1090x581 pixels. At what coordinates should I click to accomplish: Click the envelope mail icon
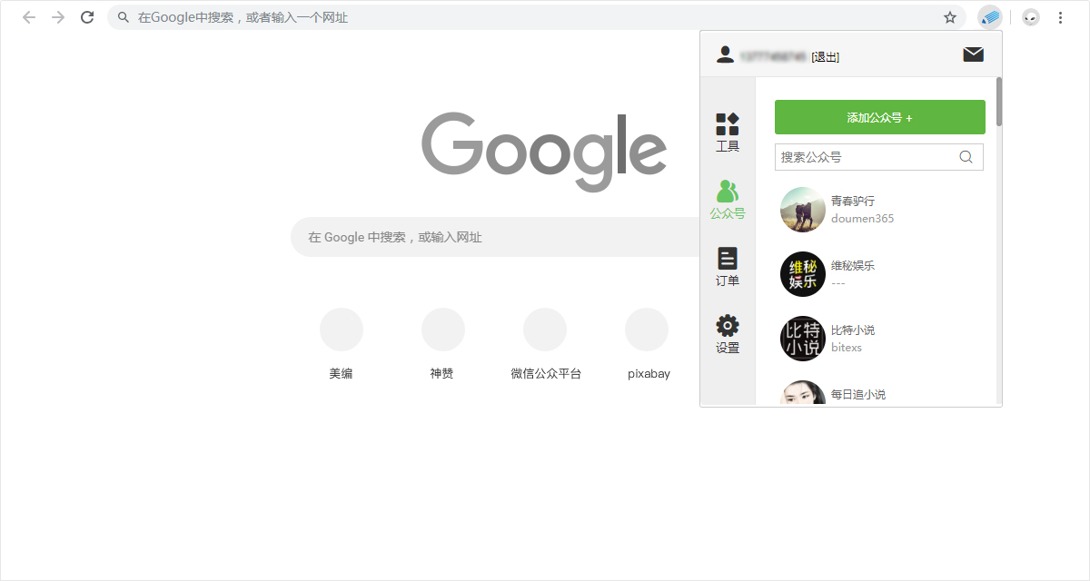point(973,54)
